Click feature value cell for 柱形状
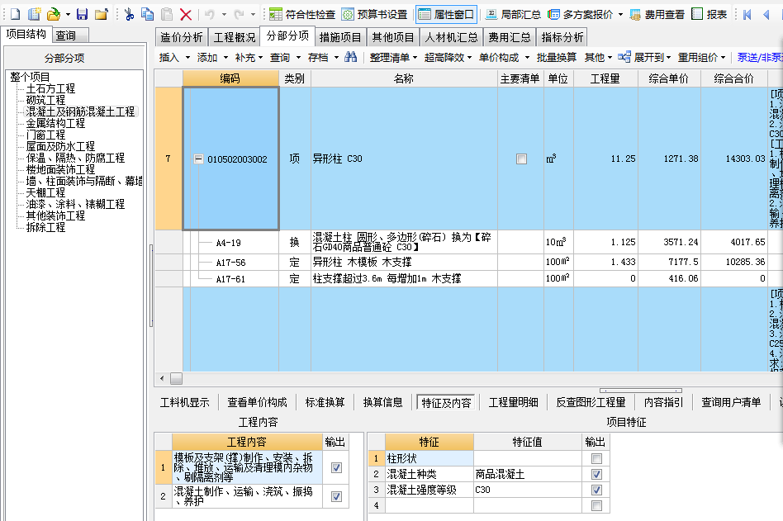This screenshot has width=783, height=521. 527,458
